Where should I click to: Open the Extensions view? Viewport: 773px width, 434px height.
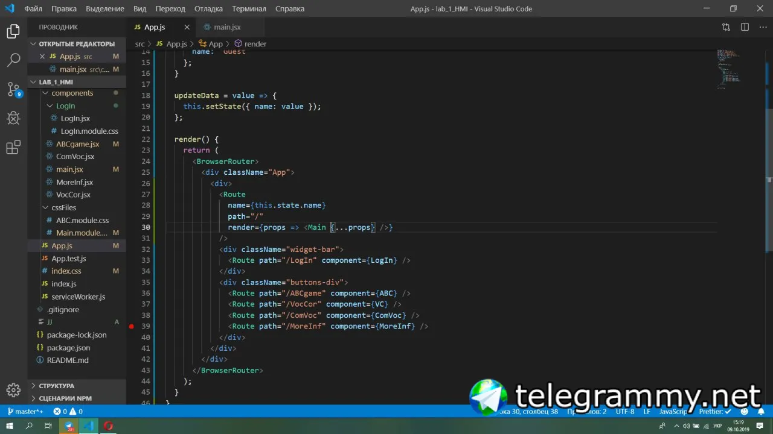(x=13, y=147)
